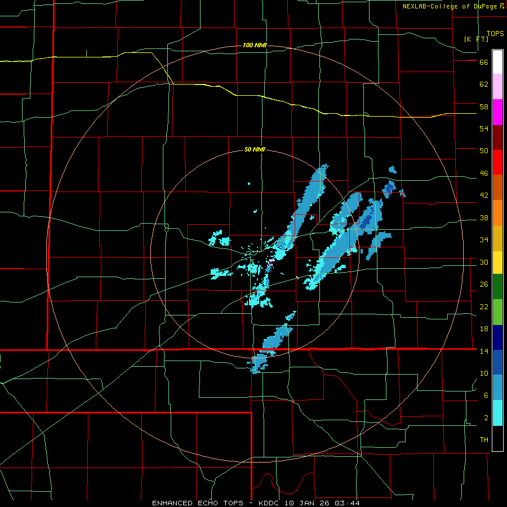Image resolution: width=507 pixels, height=507 pixels.
Task: Click the light green swatch between 18 and 22
Action: 497,312
